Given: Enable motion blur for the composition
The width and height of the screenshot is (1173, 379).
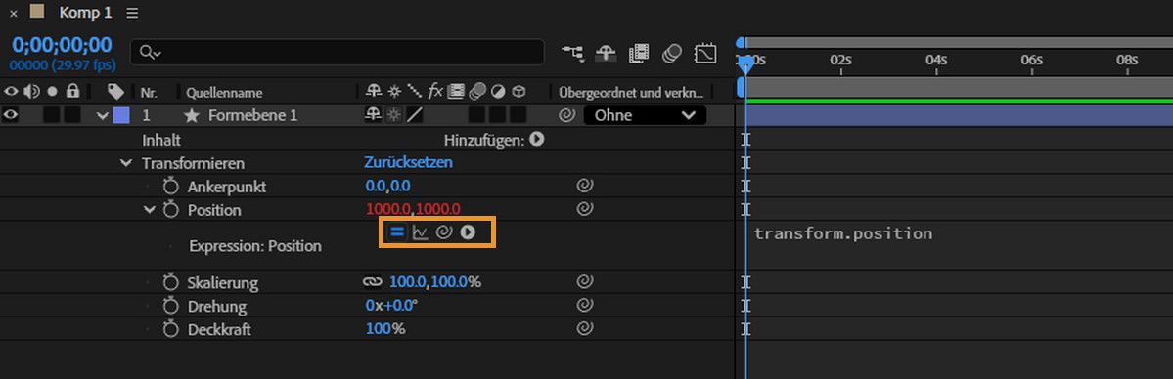Looking at the screenshot, I should point(672,53).
